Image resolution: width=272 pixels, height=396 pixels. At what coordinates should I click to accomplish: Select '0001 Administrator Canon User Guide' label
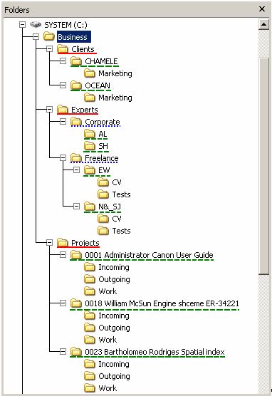click(x=149, y=255)
